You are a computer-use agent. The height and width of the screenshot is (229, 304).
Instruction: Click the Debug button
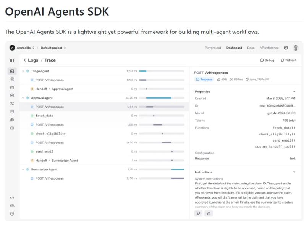(x=267, y=60)
